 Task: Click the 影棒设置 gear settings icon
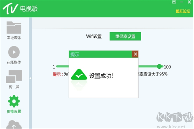14,101
